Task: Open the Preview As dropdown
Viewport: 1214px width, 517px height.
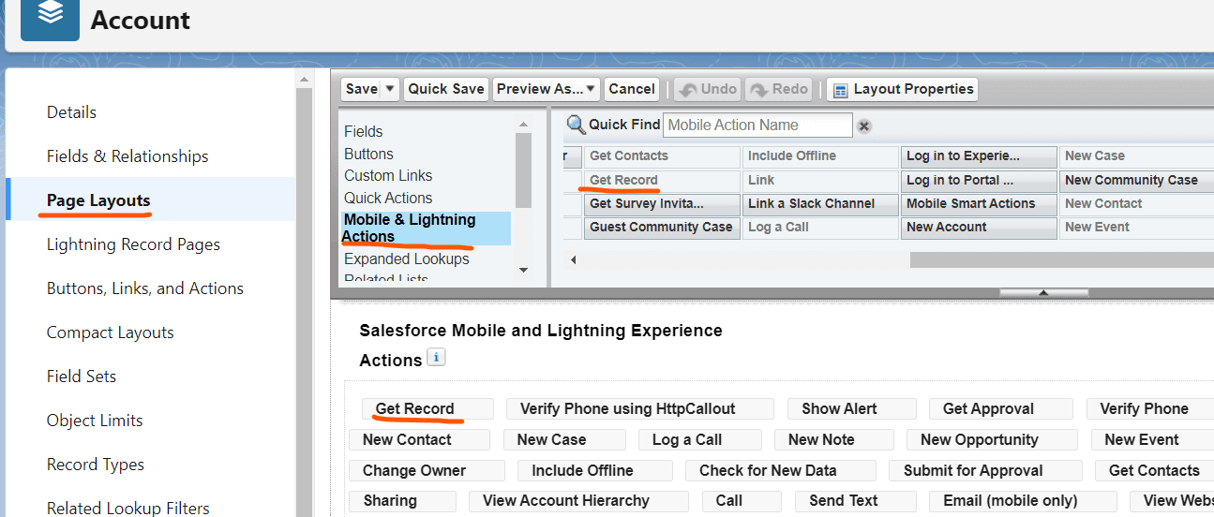Action: coord(546,89)
